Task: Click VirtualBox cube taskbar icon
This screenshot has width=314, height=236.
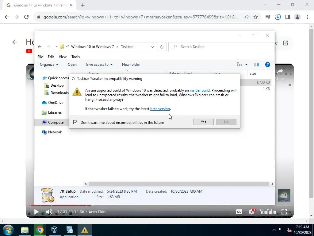Action: point(55,230)
